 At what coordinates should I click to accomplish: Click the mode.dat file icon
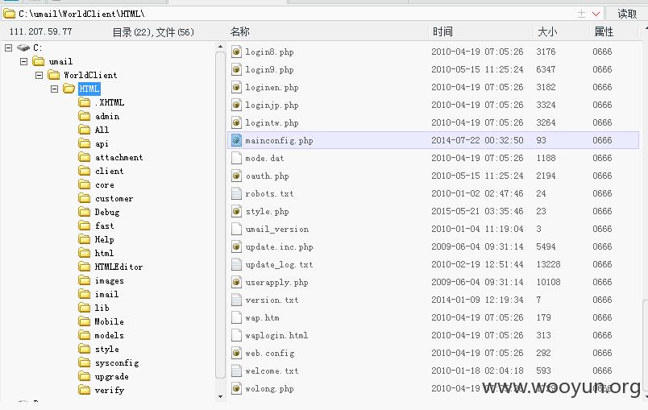(x=236, y=158)
